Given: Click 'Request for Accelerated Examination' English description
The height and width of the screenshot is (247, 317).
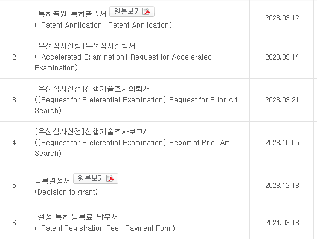Looking at the screenshot, I should [123, 63].
